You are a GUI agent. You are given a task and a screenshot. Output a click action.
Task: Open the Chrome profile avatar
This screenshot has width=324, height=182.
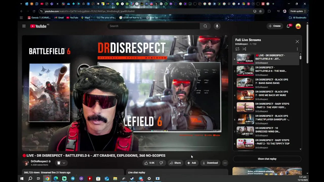click(285, 11)
